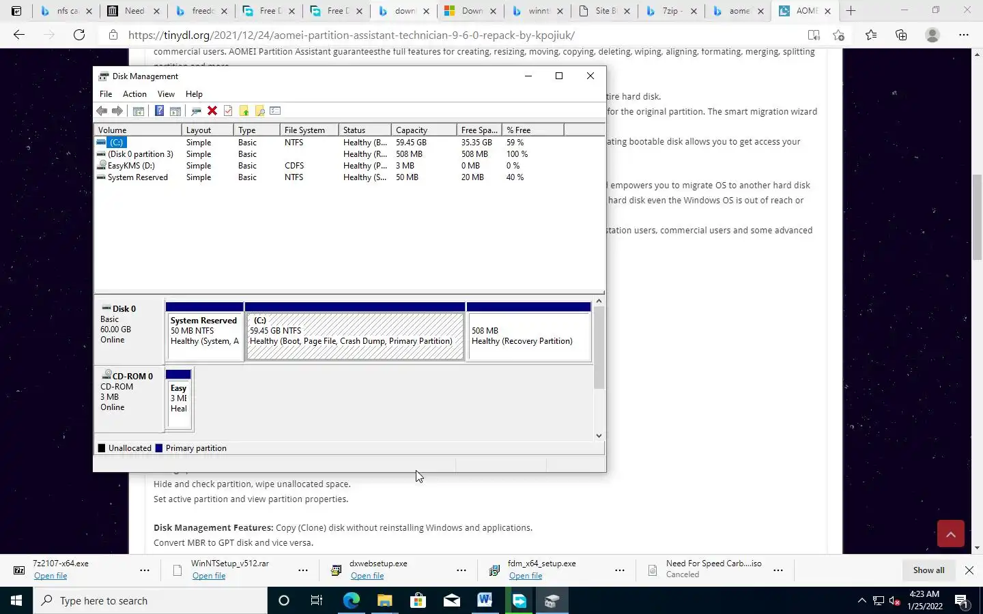Select the (C:) 59.45 GB NTFS partition block
Screen dimensions: 983x614
point(355,332)
